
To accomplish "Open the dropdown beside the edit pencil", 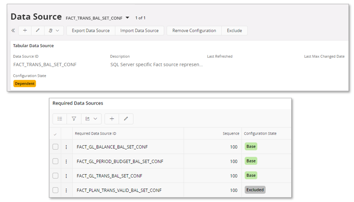I will (53, 30).
